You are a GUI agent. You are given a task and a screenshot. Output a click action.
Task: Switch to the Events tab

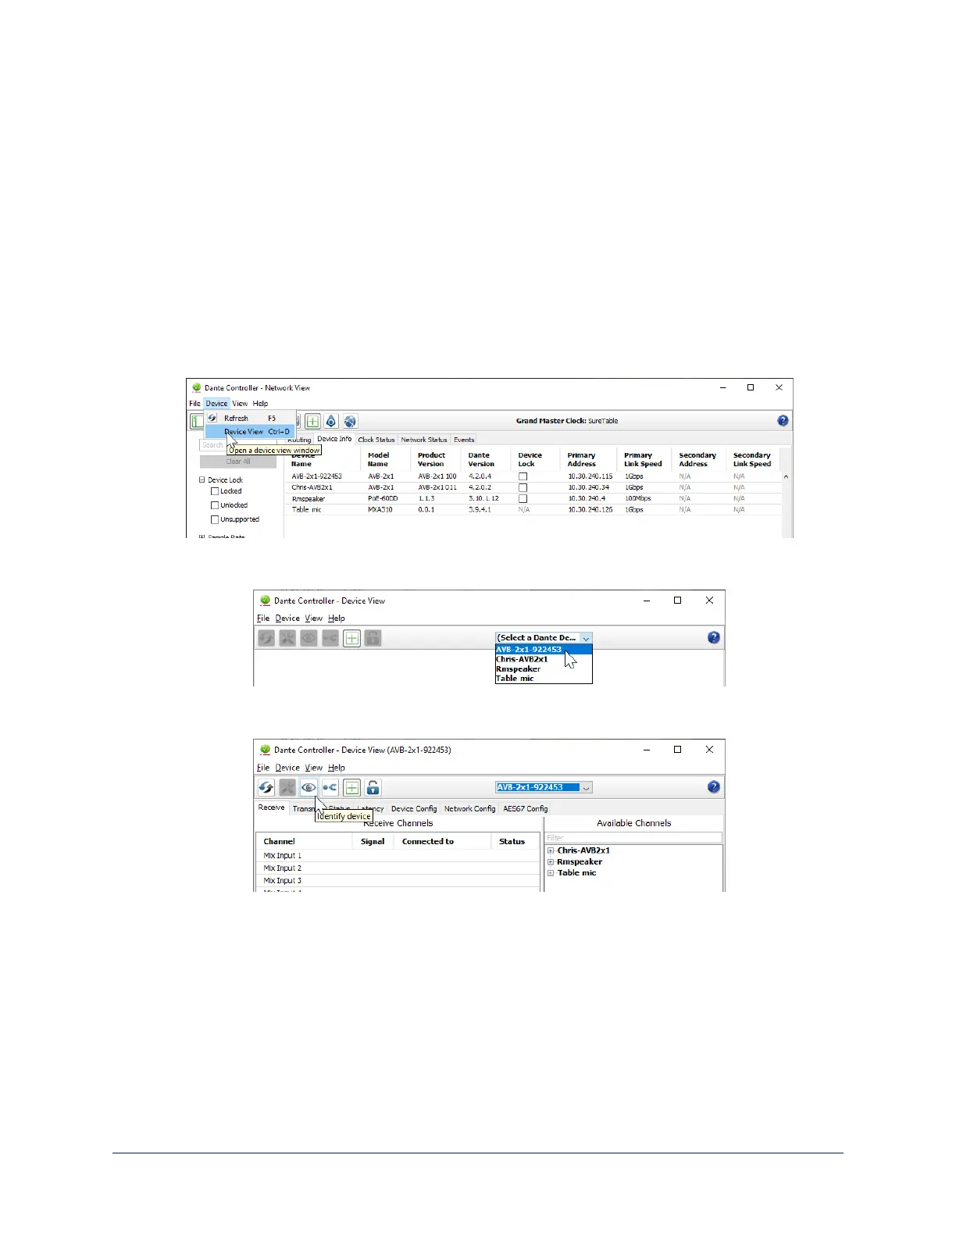point(464,440)
